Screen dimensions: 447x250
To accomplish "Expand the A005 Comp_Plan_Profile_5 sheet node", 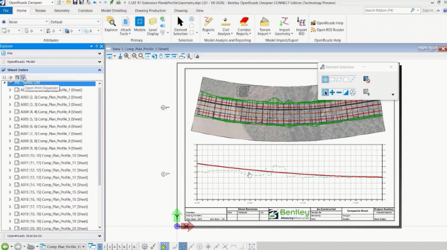I will point(10,119).
